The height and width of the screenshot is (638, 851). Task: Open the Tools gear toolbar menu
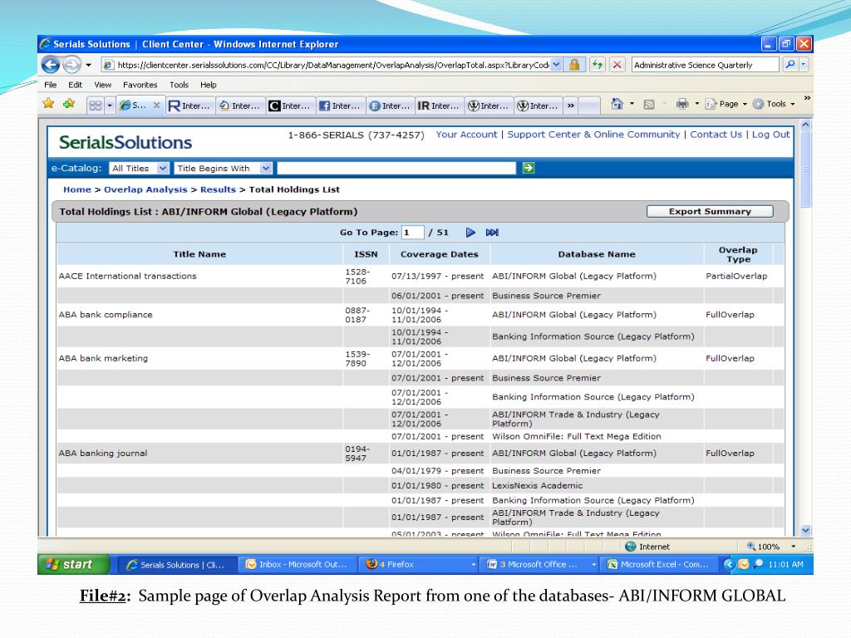coord(774,104)
